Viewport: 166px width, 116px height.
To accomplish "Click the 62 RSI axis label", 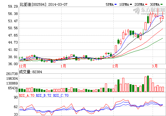I will pyautogui.click(x=16, y=107).
